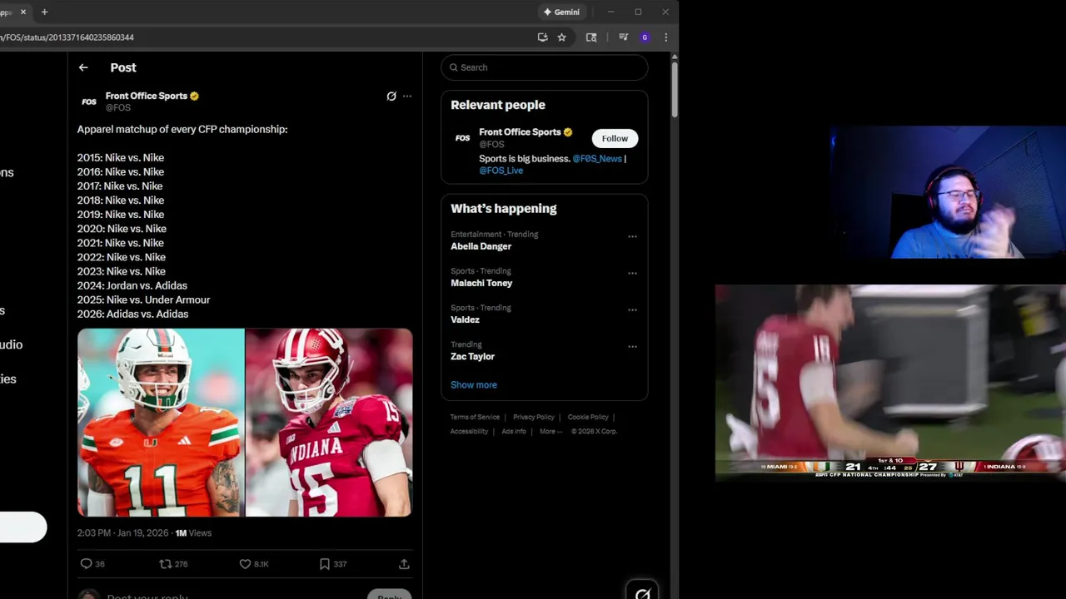
Task: Click the share upload icon under the post
Action: (404, 564)
